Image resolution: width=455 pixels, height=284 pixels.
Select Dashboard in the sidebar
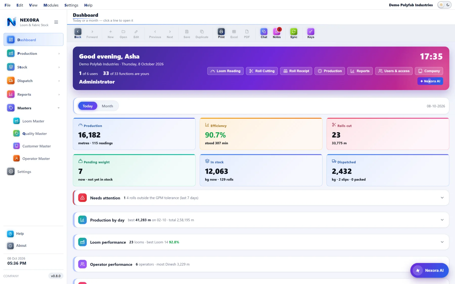[33, 40]
